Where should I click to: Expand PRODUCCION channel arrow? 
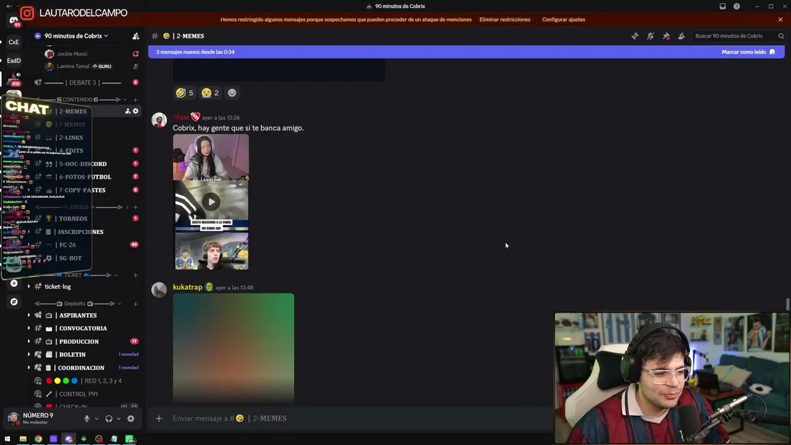[x=28, y=341]
